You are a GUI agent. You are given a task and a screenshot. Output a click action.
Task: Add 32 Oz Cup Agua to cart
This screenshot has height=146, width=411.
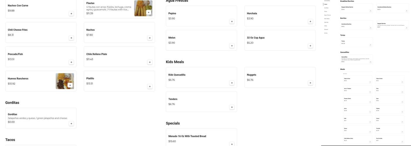tap(310, 46)
